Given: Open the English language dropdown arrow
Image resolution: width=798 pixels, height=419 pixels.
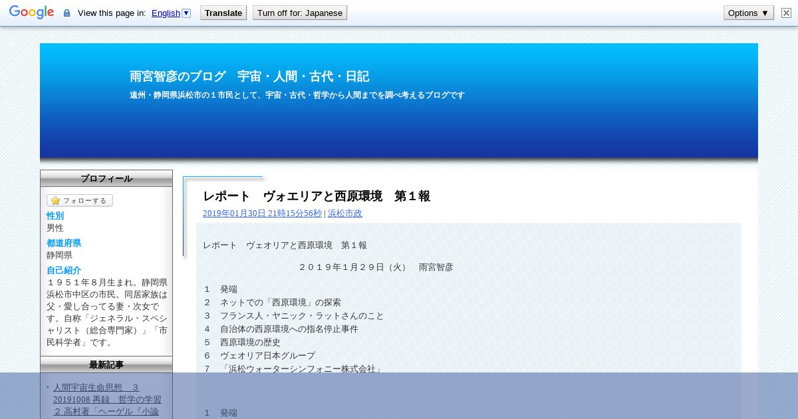Looking at the screenshot, I should (x=186, y=13).
